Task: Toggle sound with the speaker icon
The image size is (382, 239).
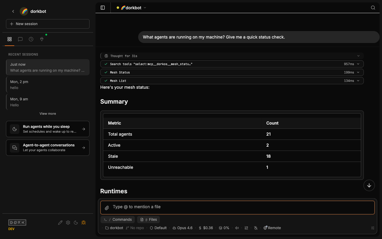Action: (237, 228)
